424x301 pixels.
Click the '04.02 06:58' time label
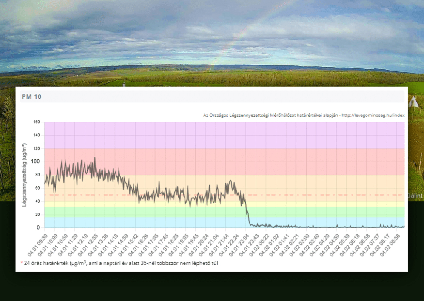(360, 244)
